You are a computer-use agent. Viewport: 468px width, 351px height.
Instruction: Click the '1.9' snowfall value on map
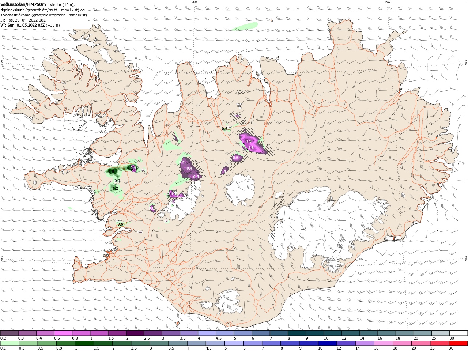tap(249, 141)
